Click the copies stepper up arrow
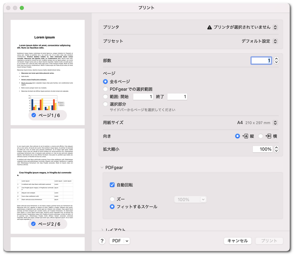Image resolution: width=294 pixels, height=255 pixels. pyautogui.click(x=276, y=59)
